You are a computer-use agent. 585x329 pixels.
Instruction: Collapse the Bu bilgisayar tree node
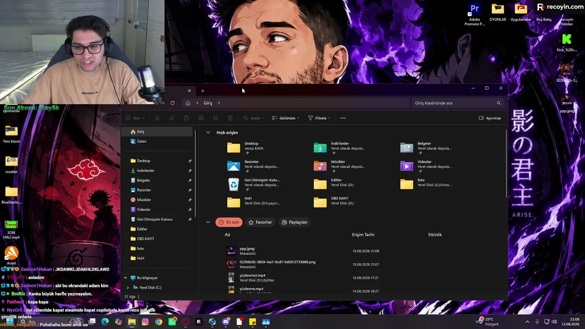[125, 278]
